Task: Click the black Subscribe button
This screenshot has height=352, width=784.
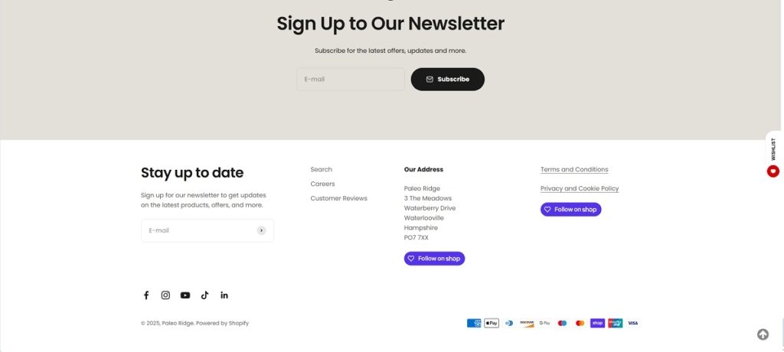Action: pos(447,80)
